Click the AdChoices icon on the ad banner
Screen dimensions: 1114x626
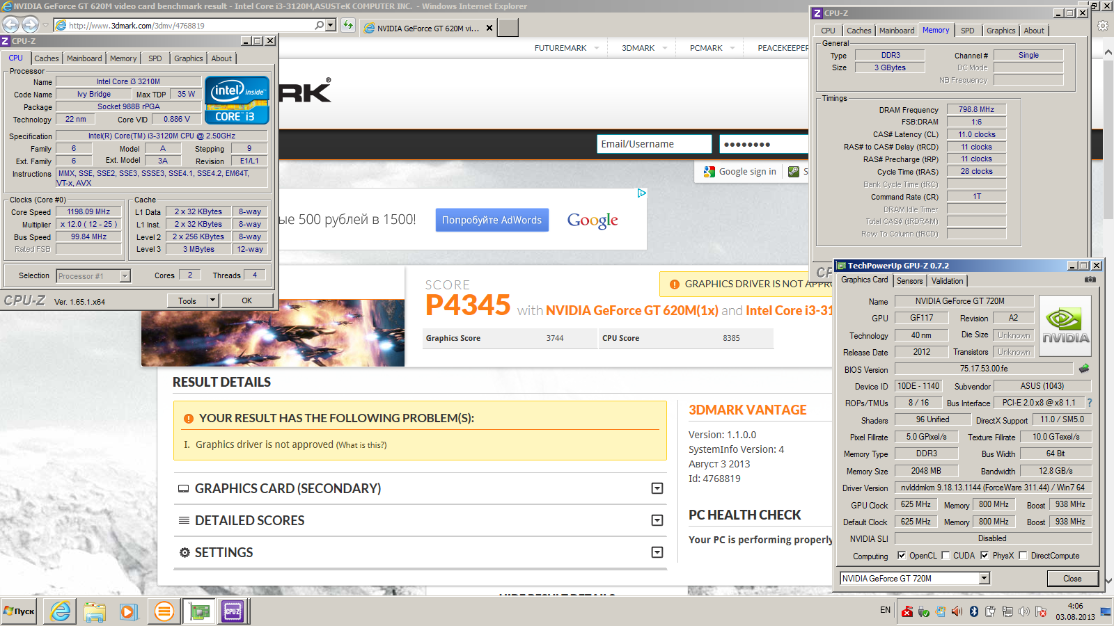[642, 193]
